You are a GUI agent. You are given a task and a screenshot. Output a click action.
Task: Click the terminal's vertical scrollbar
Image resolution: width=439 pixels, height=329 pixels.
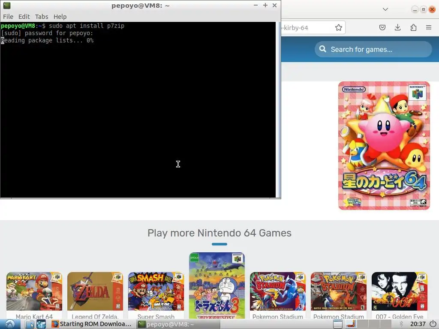pos(278,110)
